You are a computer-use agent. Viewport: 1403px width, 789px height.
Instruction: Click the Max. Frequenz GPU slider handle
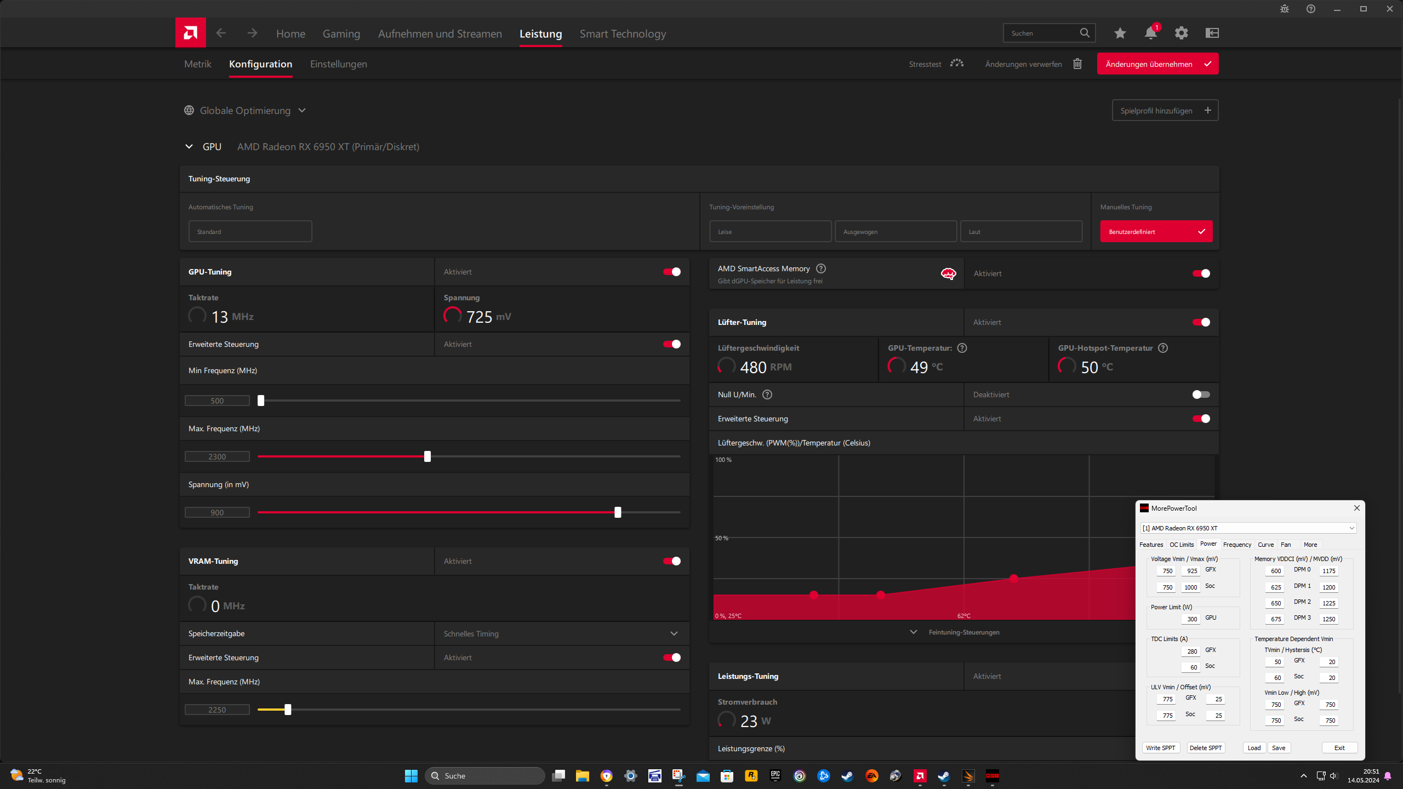(427, 456)
